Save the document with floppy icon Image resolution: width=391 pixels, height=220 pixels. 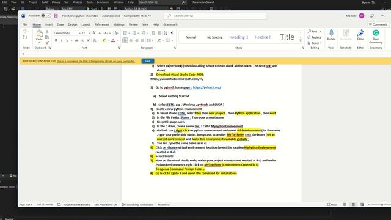pyautogui.click(x=56, y=16)
